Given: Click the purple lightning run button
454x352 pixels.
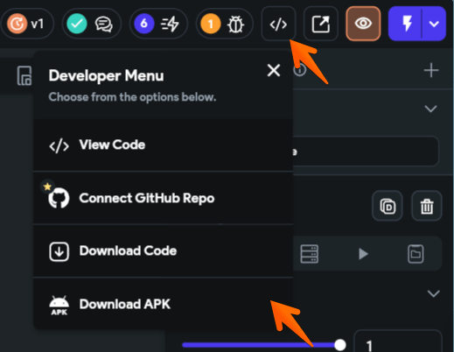Looking at the screenshot, I should (x=406, y=24).
